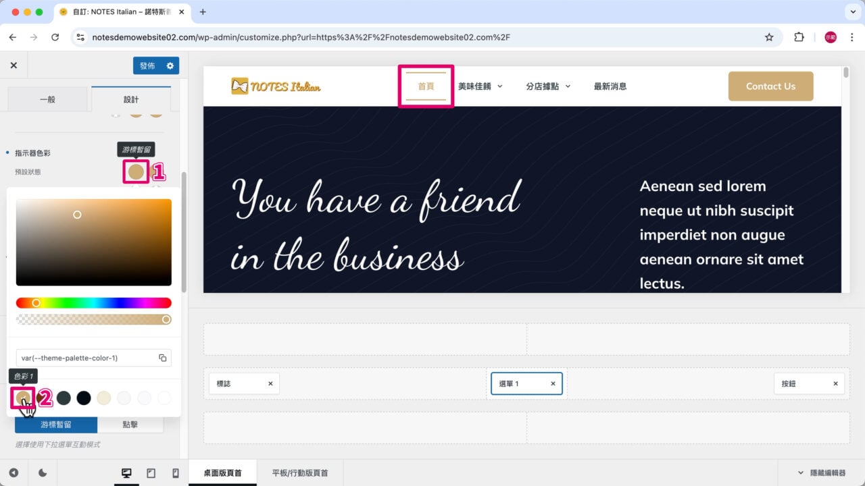
Task: Switch to the 一般 tab
Action: (x=47, y=99)
